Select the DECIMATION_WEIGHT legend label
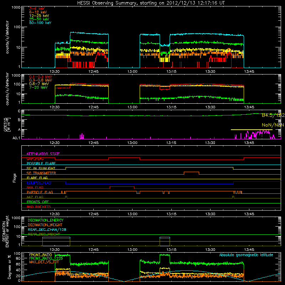Viewport: 285px width, 285px height. pyautogui.click(x=45, y=225)
